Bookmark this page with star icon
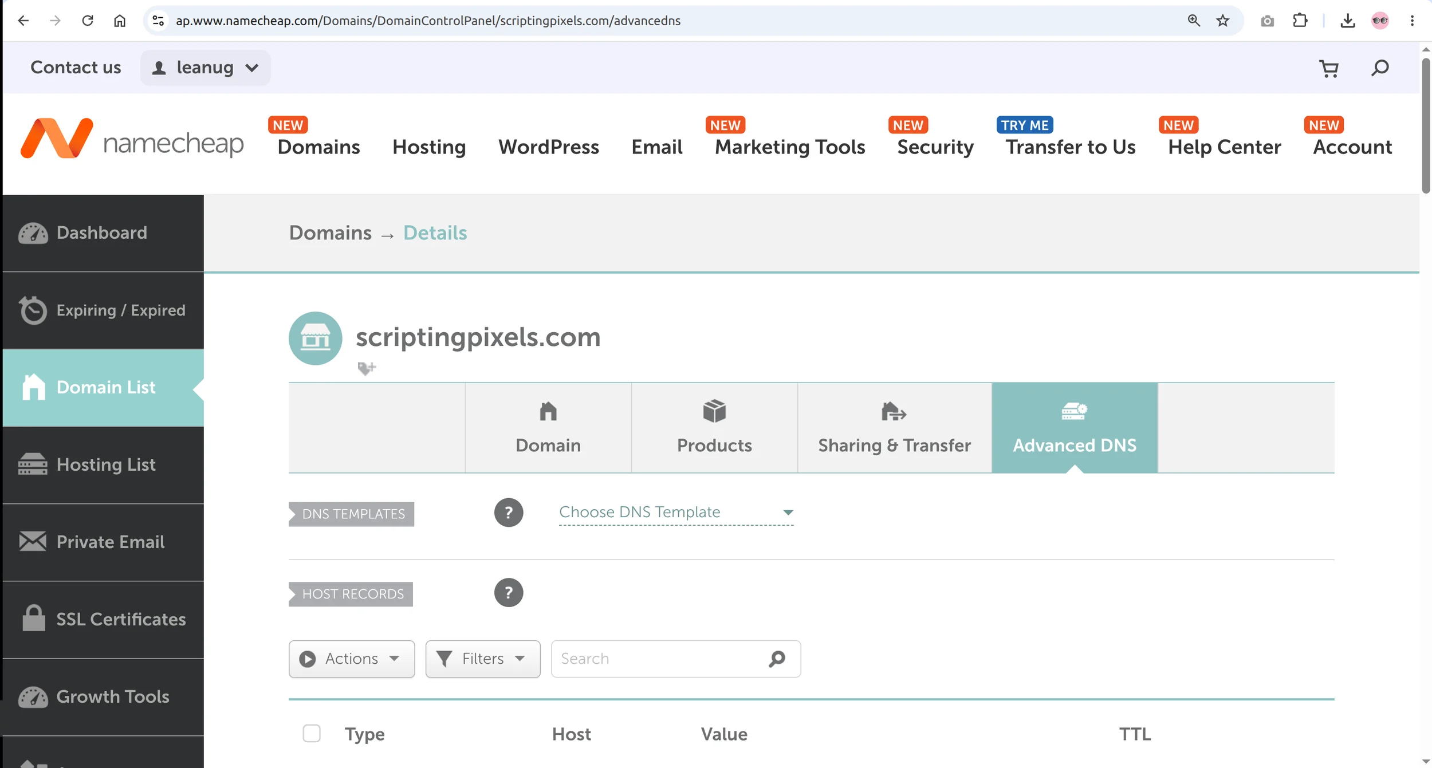The width and height of the screenshot is (1432, 768). tap(1223, 21)
